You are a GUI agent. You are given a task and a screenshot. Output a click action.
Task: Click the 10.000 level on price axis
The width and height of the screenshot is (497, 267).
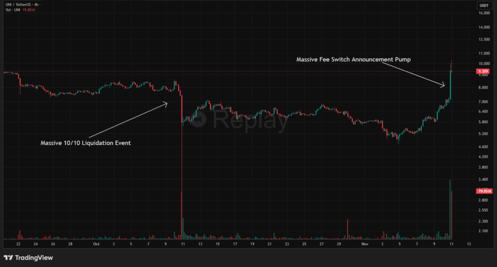[x=483, y=64]
